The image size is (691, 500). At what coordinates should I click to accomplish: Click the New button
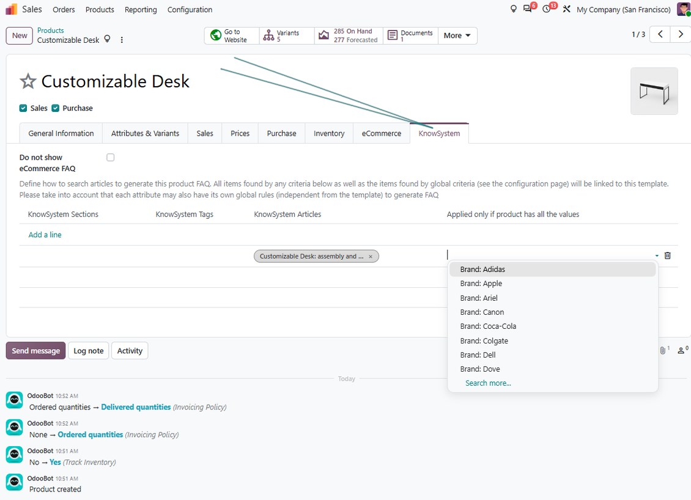(20, 35)
